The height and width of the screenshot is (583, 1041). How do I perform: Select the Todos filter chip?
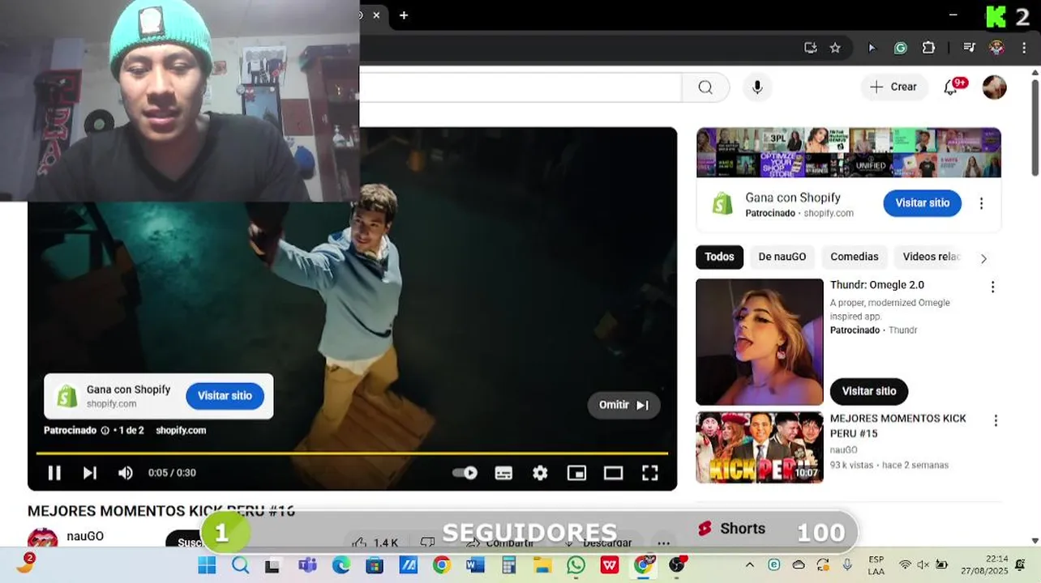(719, 257)
